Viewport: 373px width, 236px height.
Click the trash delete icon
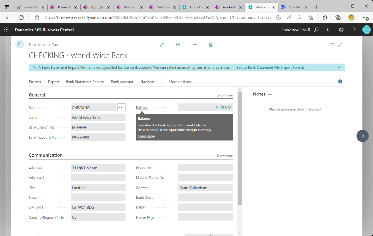(211, 44)
